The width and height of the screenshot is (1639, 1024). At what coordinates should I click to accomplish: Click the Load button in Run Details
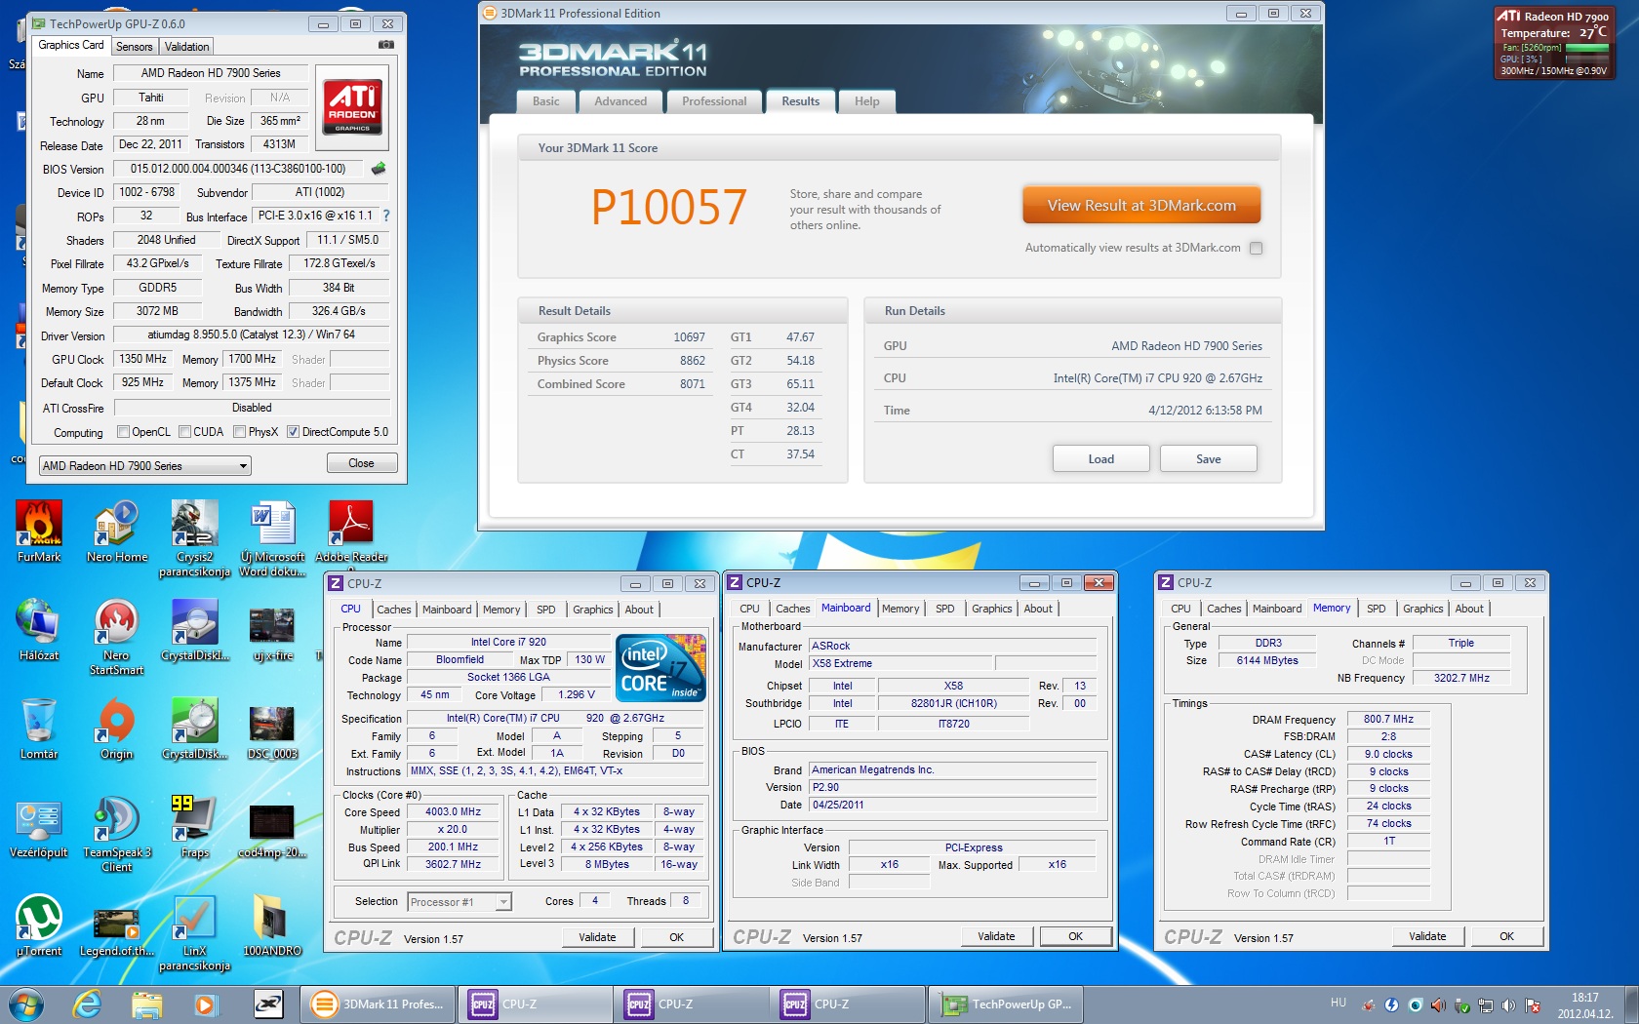pos(1100,459)
